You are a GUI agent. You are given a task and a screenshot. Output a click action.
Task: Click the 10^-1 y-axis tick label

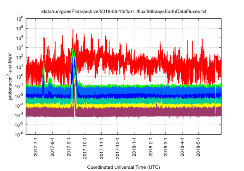point(19,86)
